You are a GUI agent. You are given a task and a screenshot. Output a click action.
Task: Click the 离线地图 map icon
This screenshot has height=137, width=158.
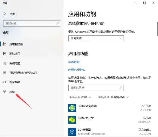[x=4, y=63]
